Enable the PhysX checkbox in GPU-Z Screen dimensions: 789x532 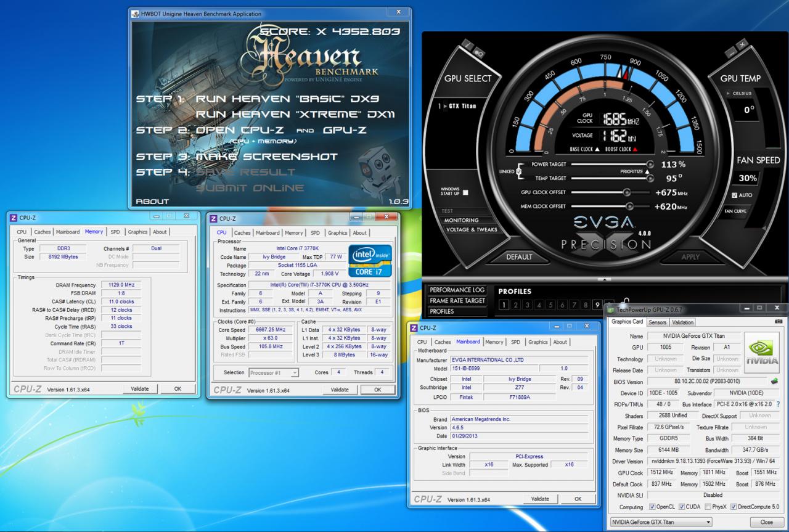click(707, 507)
